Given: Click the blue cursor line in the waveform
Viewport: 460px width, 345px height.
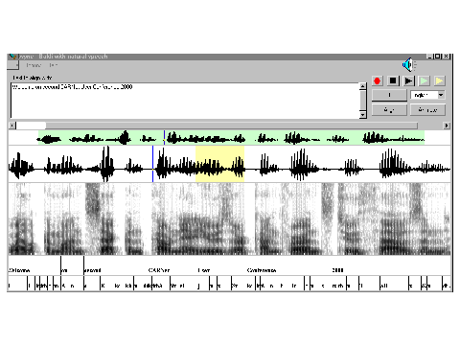Looking at the screenshot, I should pos(152,164).
